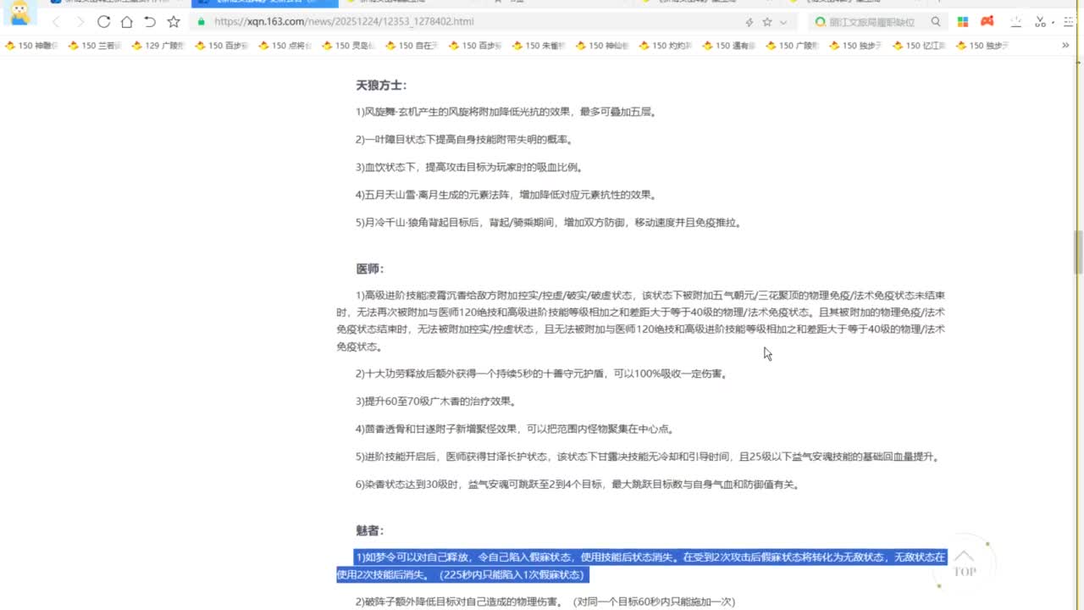The height and width of the screenshot is (610, 1084).
Task: Click the magnifier icon in the search box
Action: [x=936, y=22]
